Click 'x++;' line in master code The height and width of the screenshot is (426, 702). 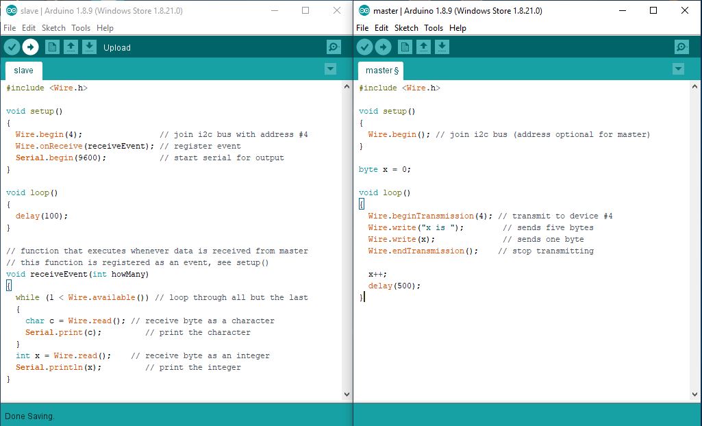[x=377, y=274]
